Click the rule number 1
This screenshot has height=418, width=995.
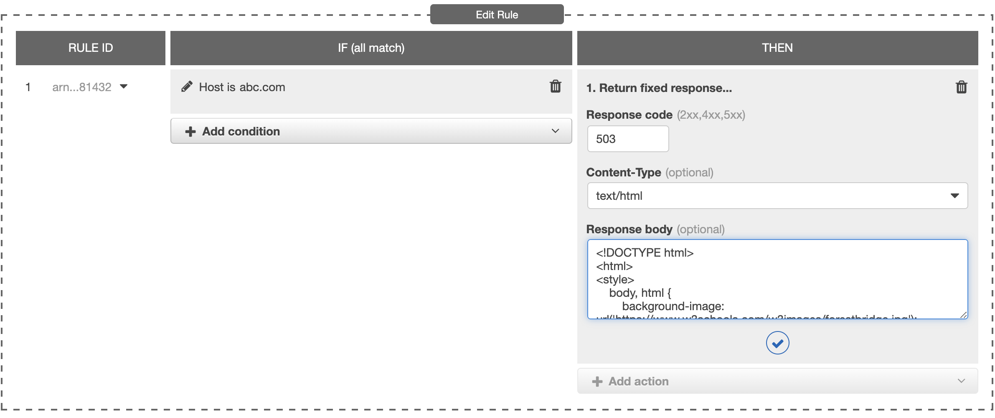tap(28, 87)
